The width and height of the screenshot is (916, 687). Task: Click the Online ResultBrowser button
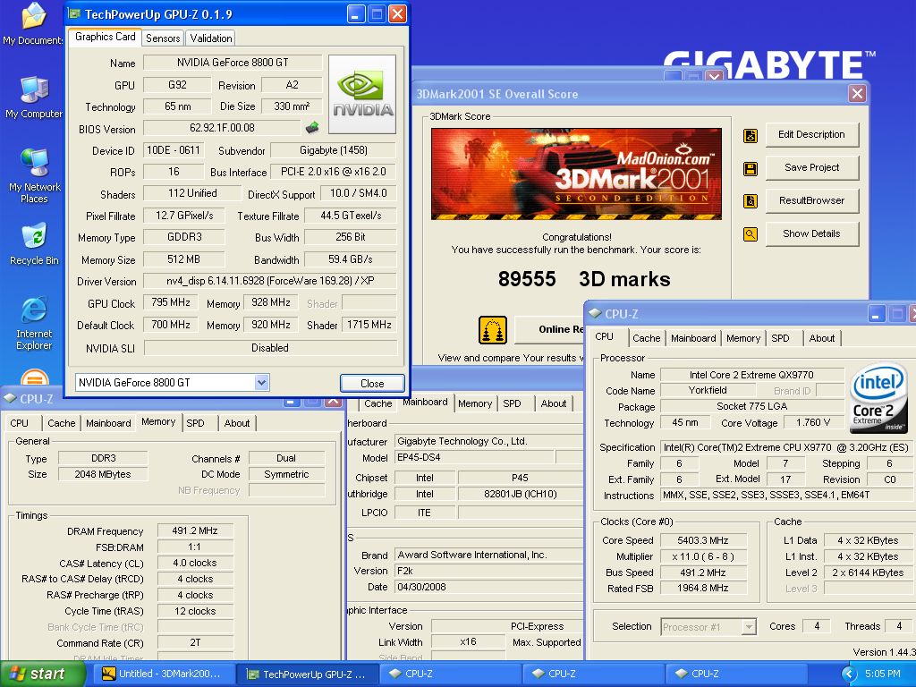(550, 329)
